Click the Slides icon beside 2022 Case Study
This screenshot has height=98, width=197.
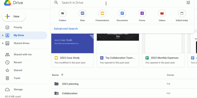click(x=56, y=58)
